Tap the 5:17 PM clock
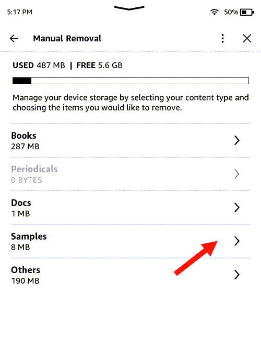 (x=19, y=12)
